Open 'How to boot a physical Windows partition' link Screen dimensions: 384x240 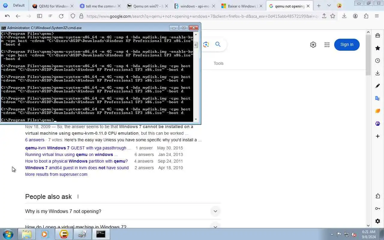coord(76,161)
